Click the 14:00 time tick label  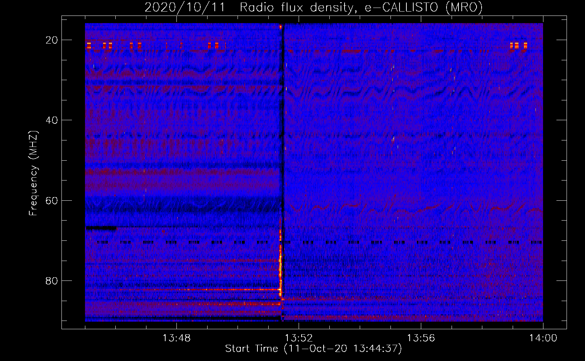tap(543, 338)
